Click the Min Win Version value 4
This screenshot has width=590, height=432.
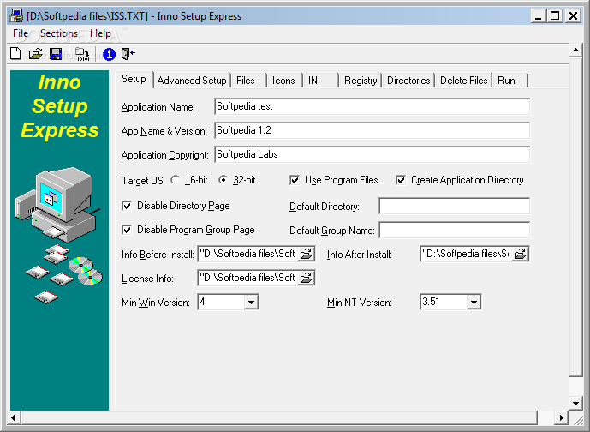point(220,302)
